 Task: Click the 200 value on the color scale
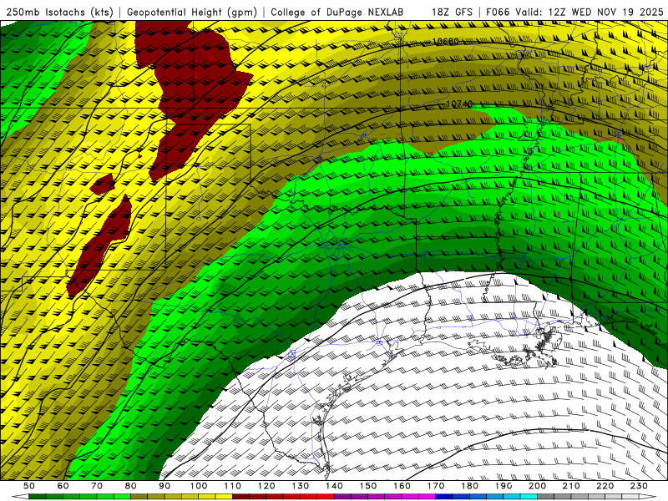[537, 486]
